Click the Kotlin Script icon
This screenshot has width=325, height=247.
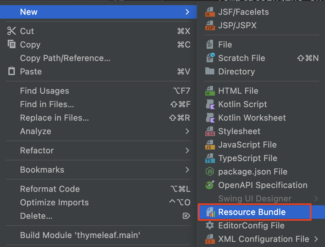[x=210, y=104]
